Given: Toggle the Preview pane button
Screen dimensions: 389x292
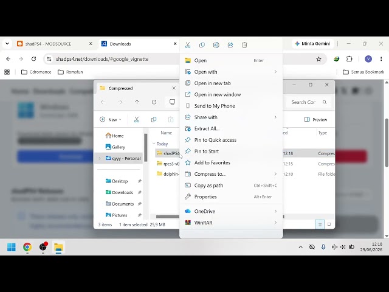Looking at the screenshot, I should (x=315, y=120).
